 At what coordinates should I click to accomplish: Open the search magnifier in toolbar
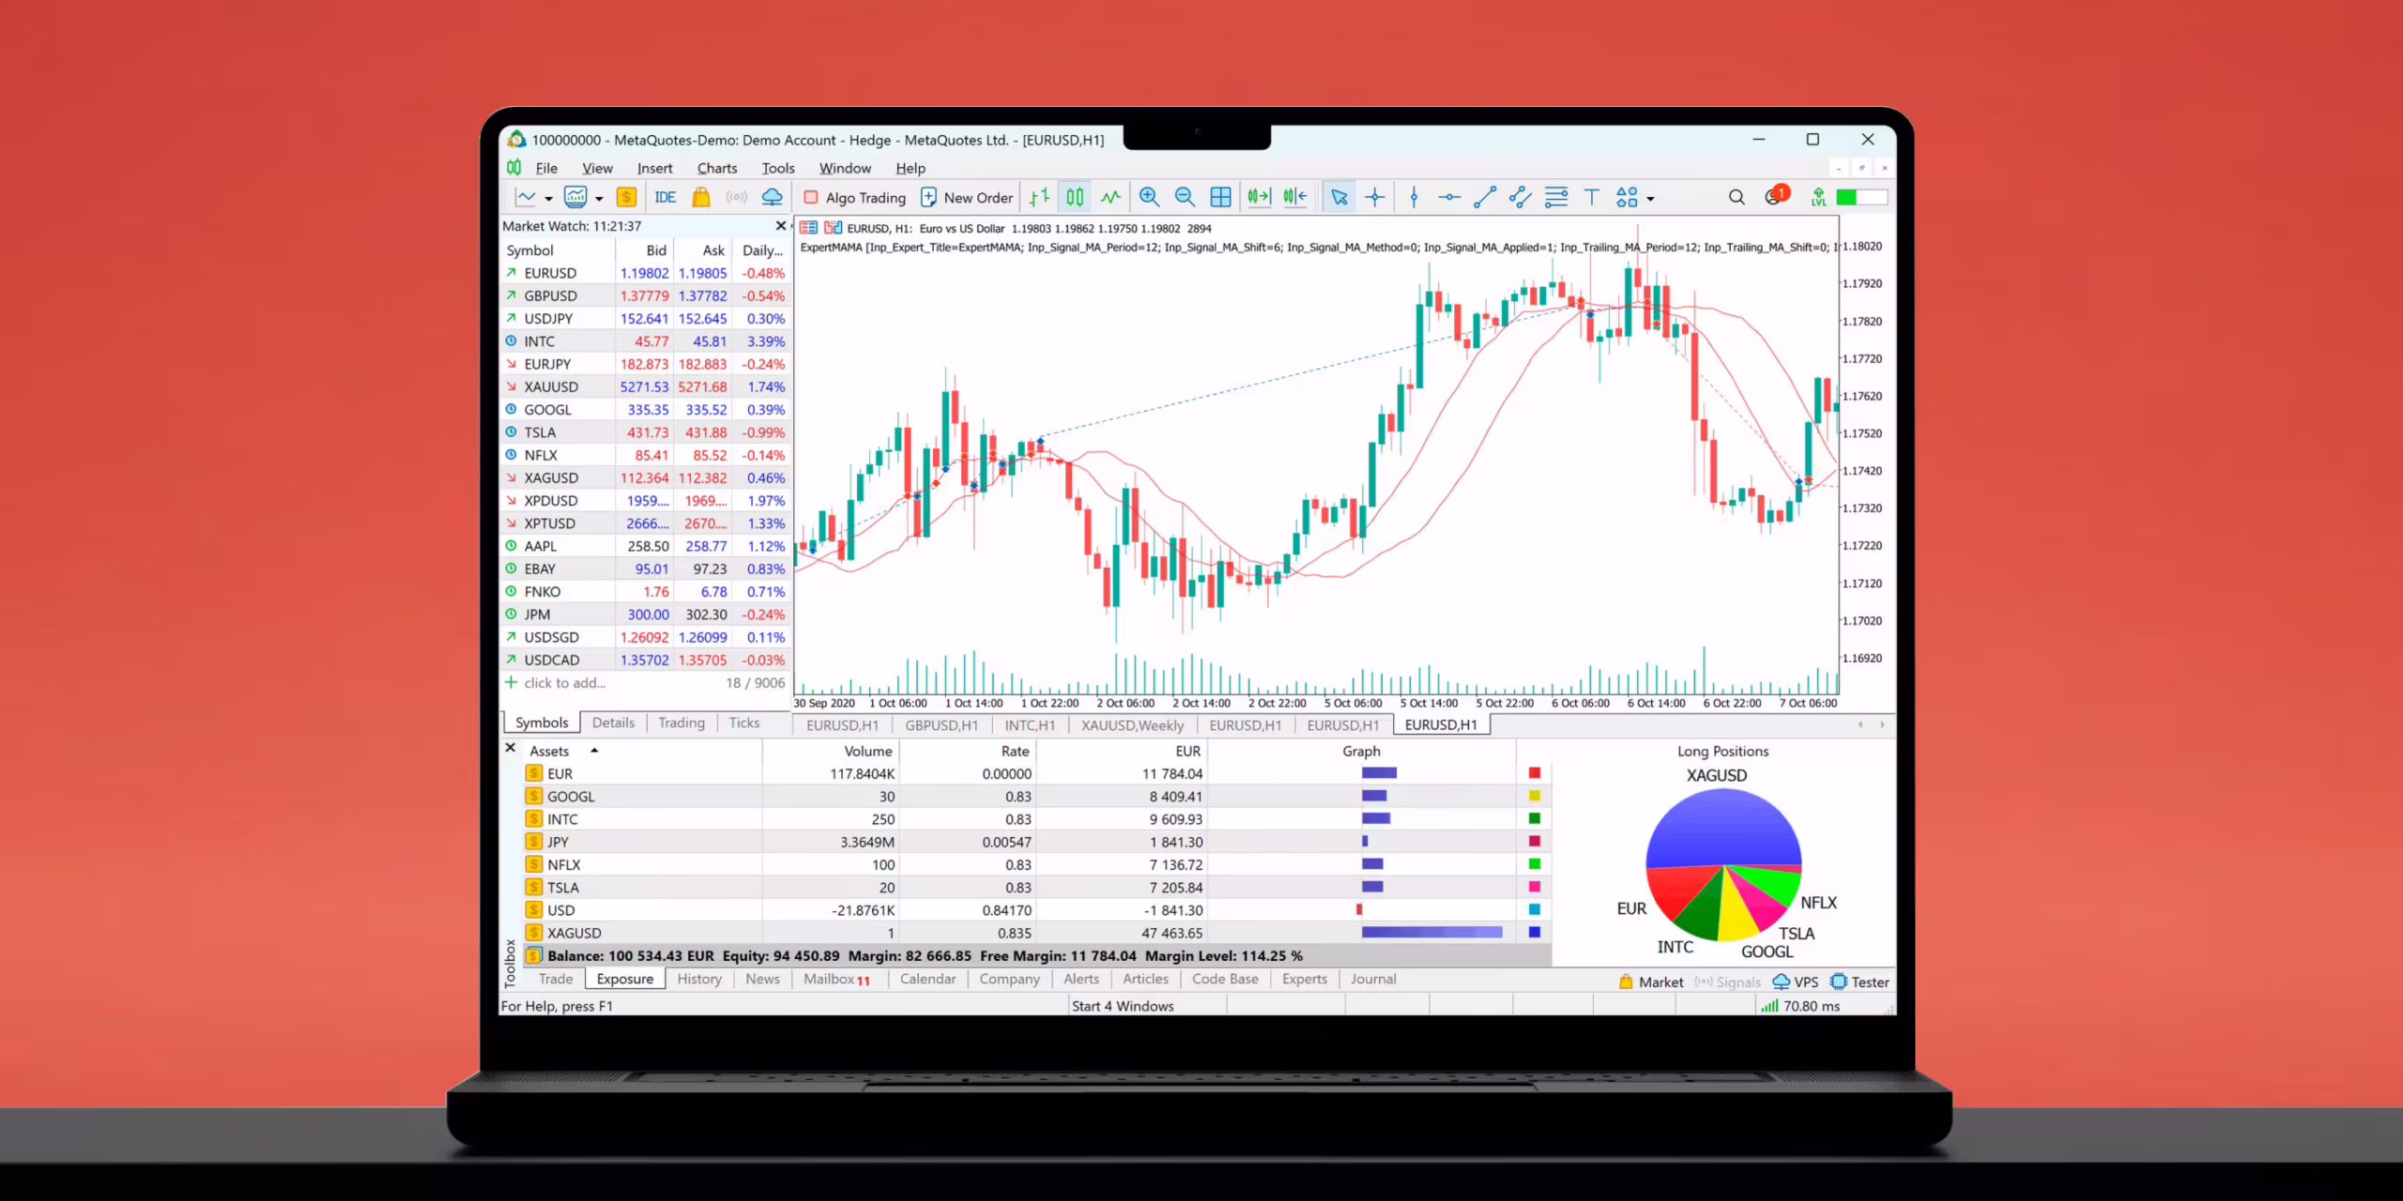click(1737, 197)
